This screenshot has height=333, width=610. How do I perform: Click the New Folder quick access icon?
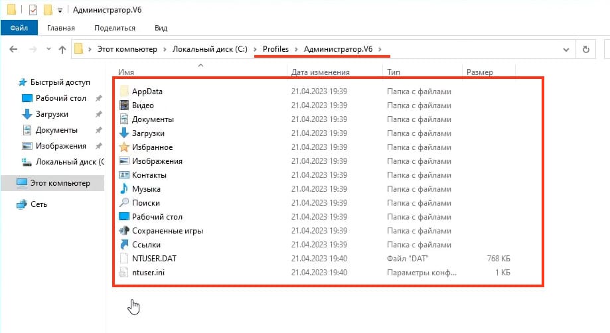(48, 10)
